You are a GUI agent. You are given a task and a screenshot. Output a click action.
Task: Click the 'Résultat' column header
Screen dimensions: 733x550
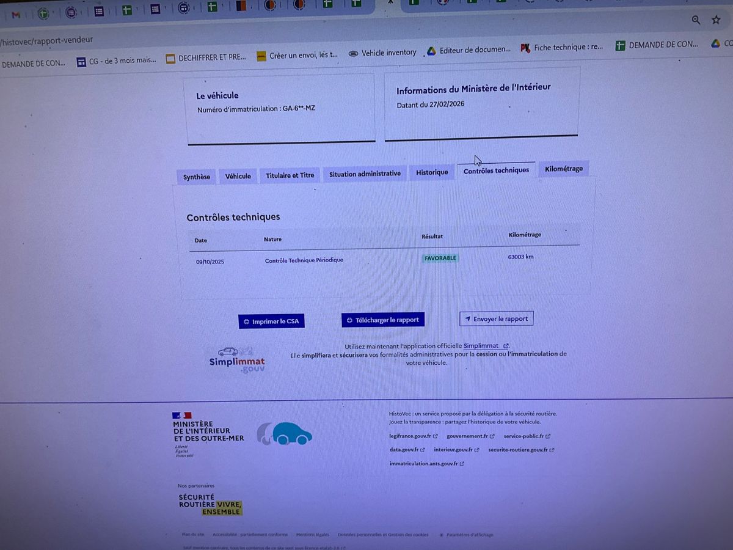[x=432, y=237]
